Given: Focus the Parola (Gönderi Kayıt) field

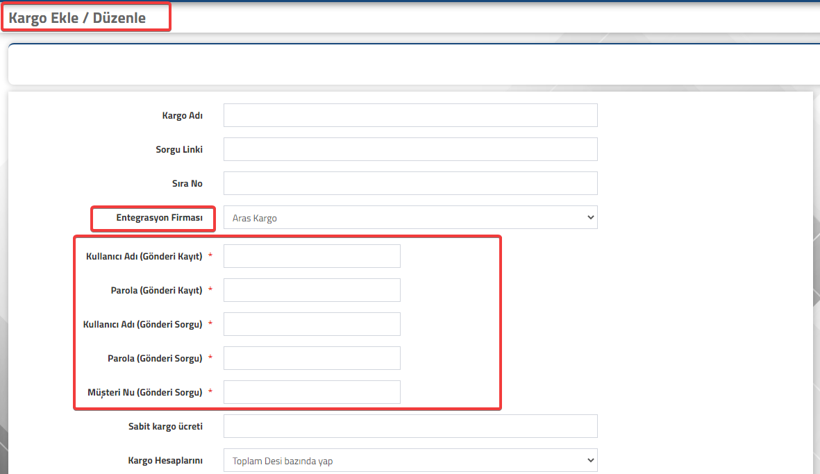Looking at the screenshot, I should click(x=312, y=290).
